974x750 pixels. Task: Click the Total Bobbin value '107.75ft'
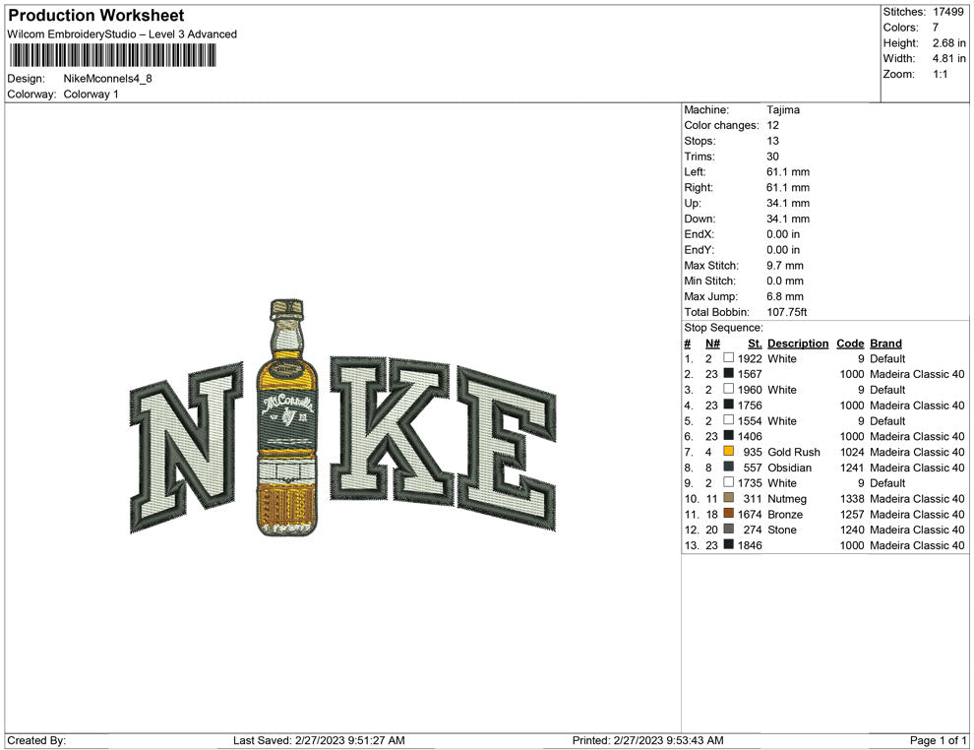pos(786,312)
